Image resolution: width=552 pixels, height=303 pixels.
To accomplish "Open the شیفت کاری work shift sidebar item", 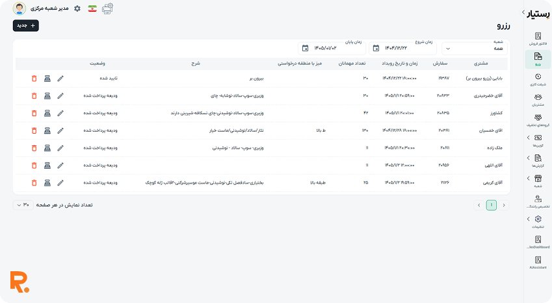I will pyautogui.click(x=538, y=79).
